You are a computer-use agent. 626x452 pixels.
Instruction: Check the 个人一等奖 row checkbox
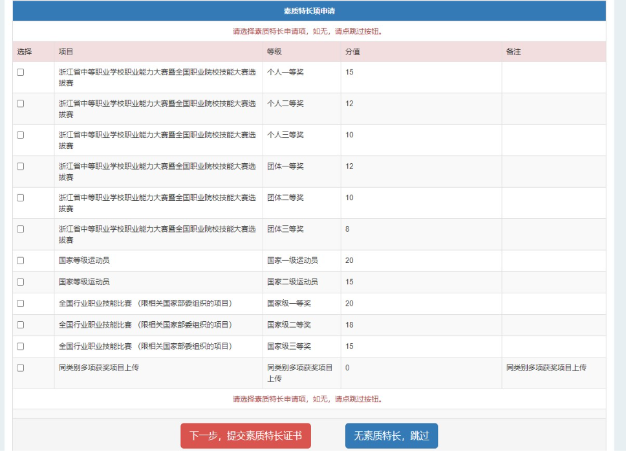pyautogui.click(x=21, y=73)
